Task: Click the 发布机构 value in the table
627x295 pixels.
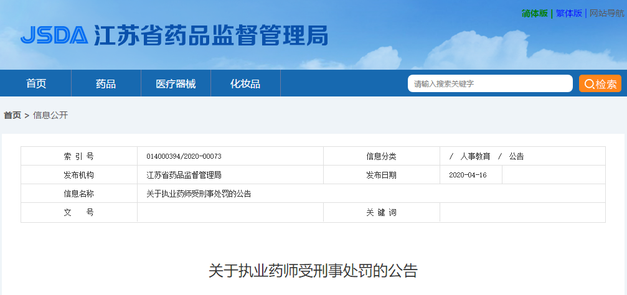Action: point(184,176)
